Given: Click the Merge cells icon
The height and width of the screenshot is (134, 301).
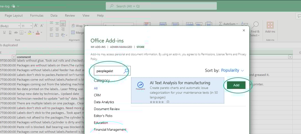Looking at the screenshot, I should click(x=73, y=32).
